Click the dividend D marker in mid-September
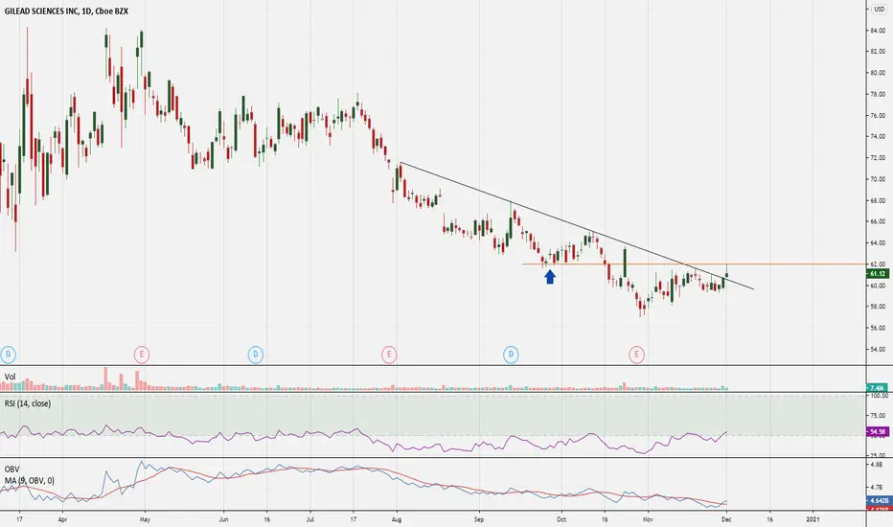The image size is (893, 527). (511, 355)
